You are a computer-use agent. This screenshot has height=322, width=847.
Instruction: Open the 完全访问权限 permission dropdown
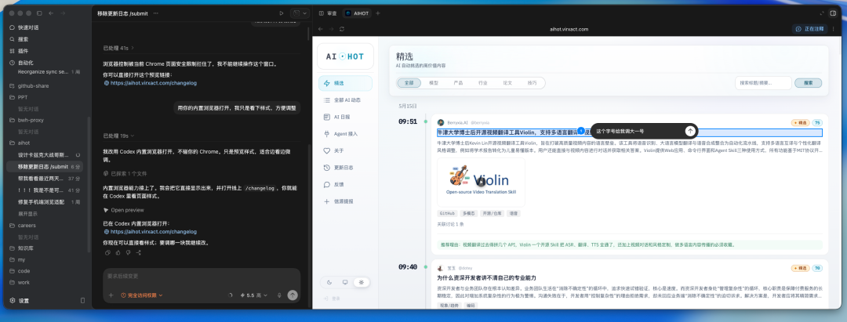141,295
